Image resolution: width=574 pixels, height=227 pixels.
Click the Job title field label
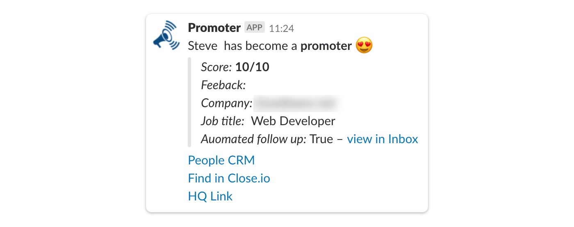(222, 121)
